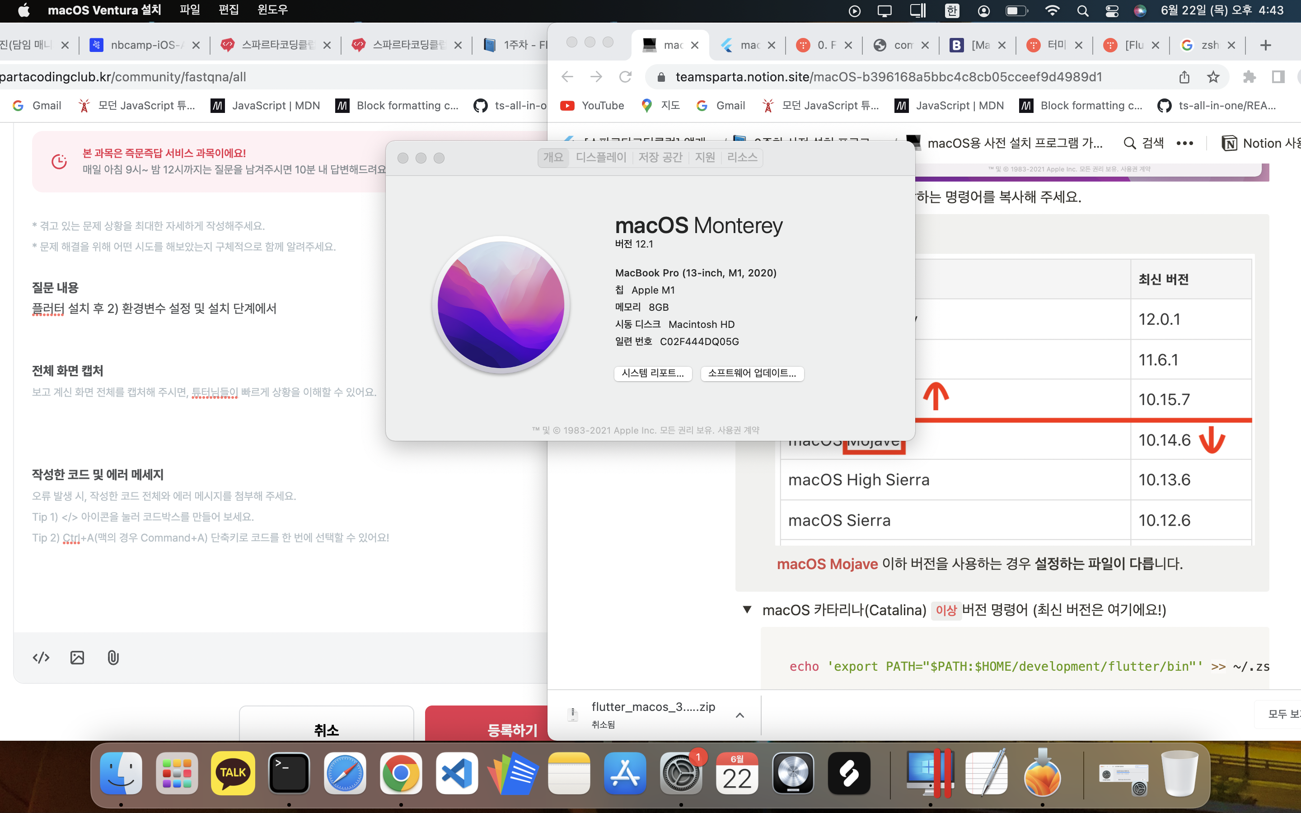Go back in the Notion browser window
The width and height of the screenshot is (1301, 813).
point(567,77)
